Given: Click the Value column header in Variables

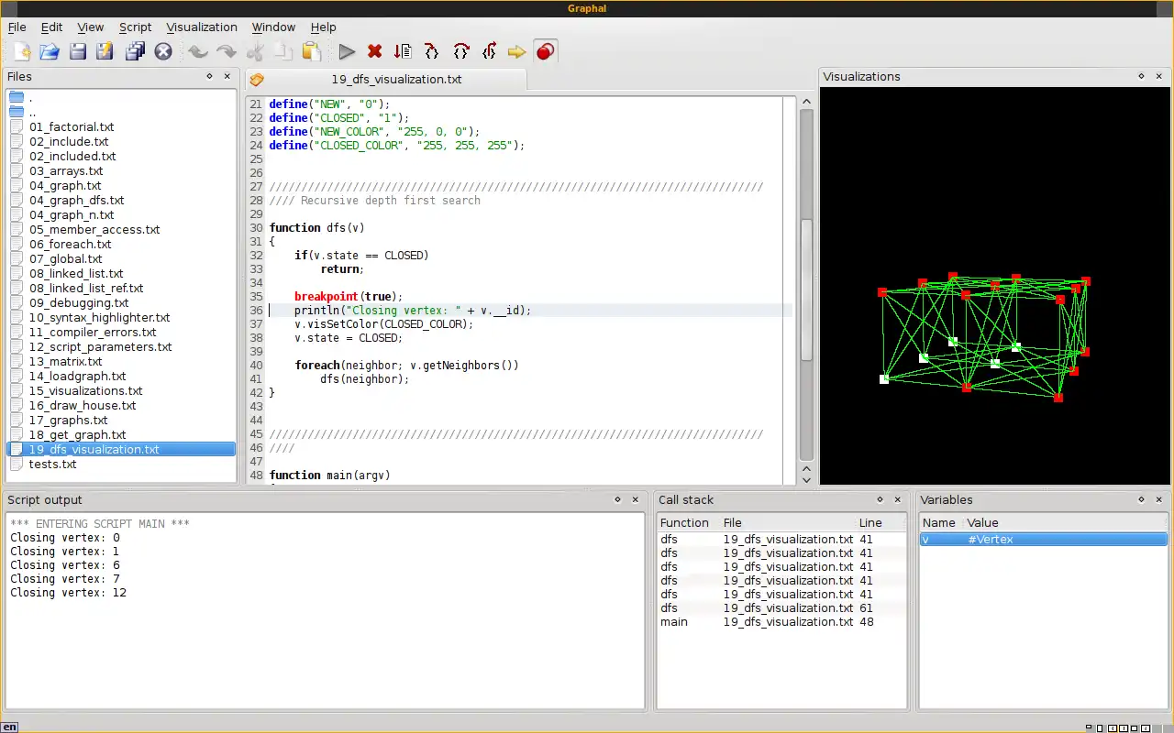Looking at the screenshot, I should click(982, 522).
